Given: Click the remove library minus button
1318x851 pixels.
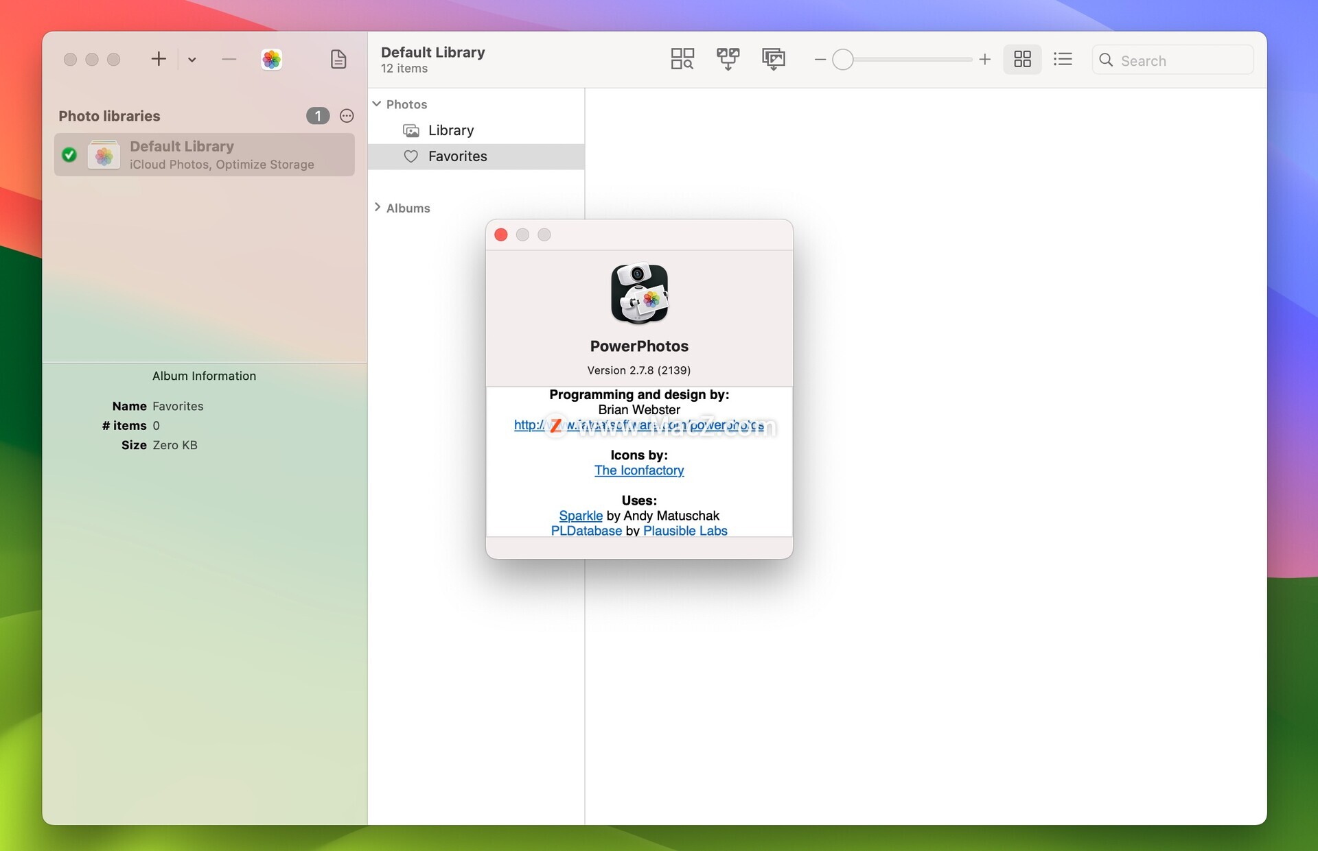Looking at the screenshot, I should (x=229, y=60).
